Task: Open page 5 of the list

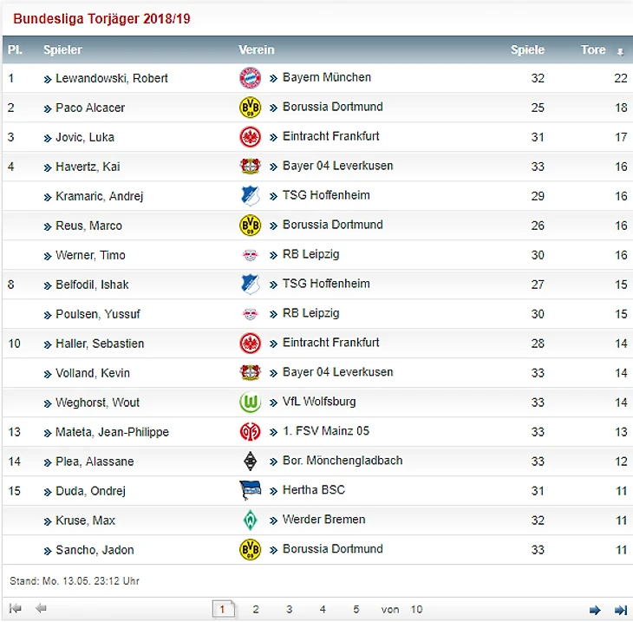Action: point(356,610)
